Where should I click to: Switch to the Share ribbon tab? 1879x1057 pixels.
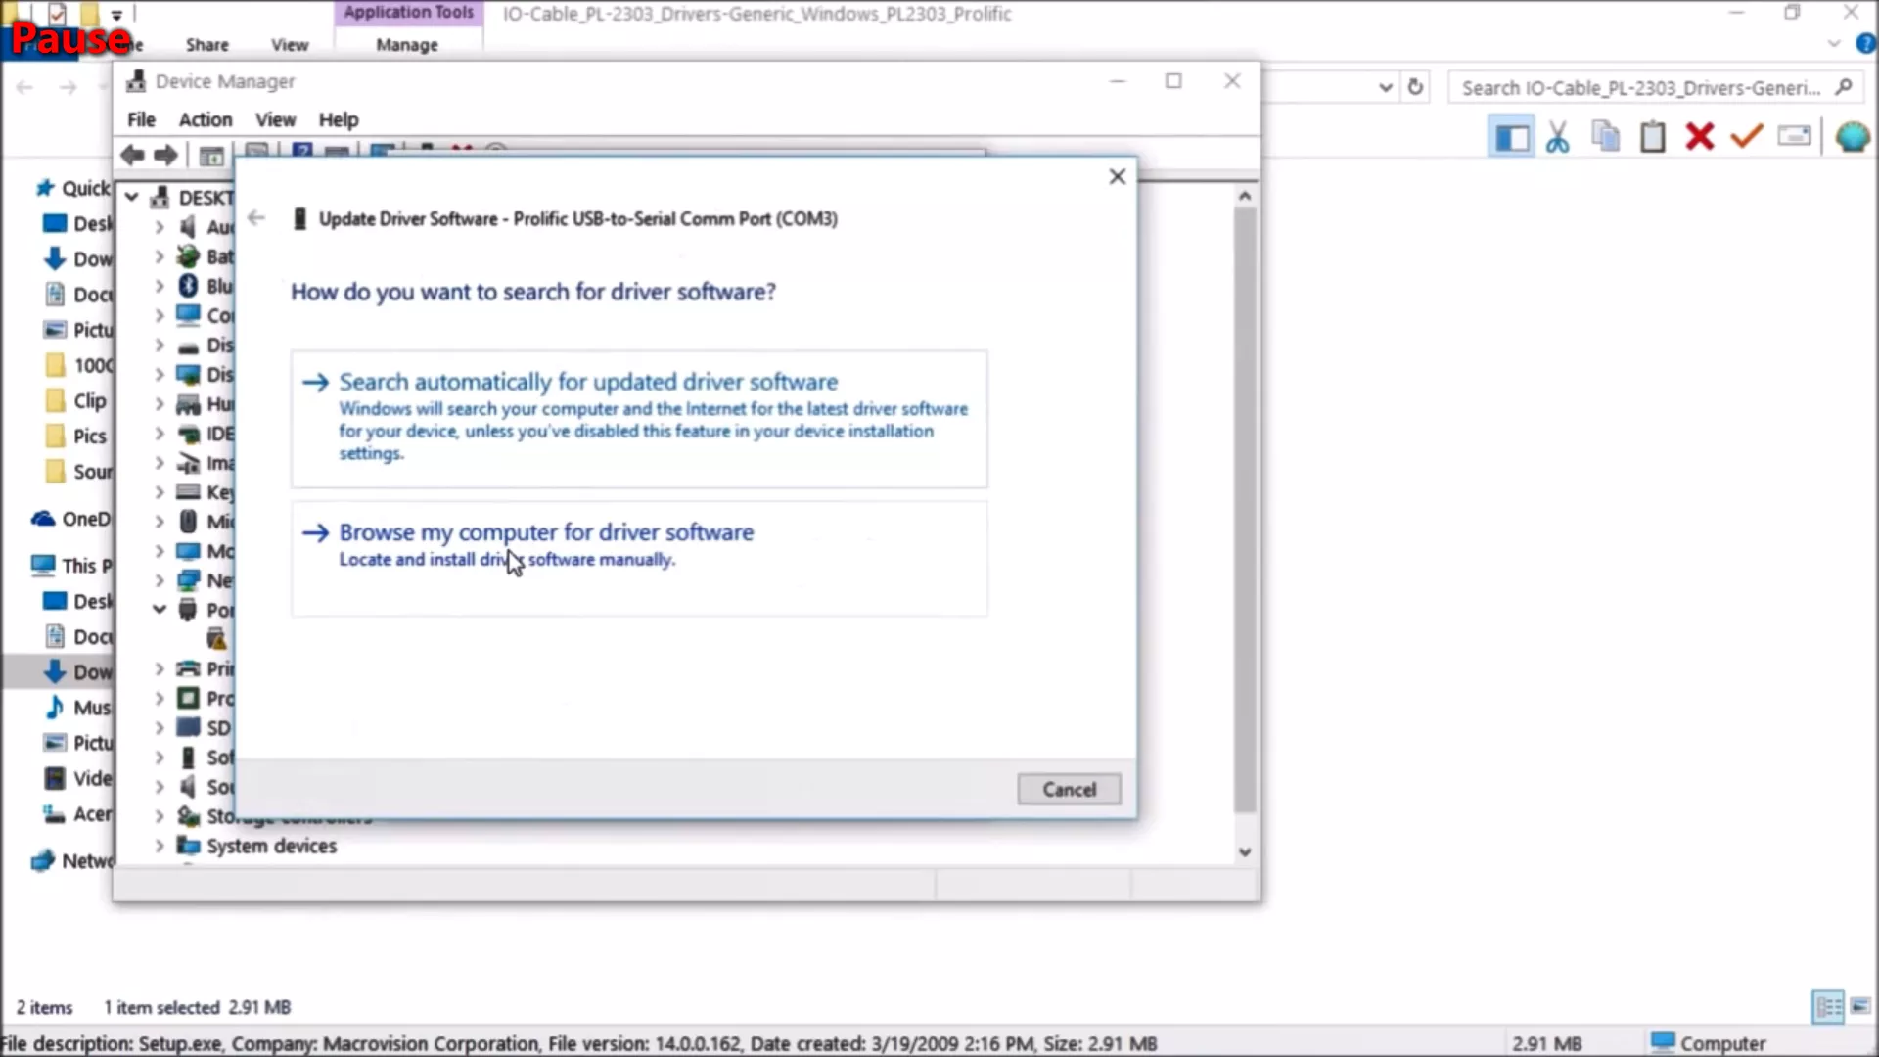[206, 45]
